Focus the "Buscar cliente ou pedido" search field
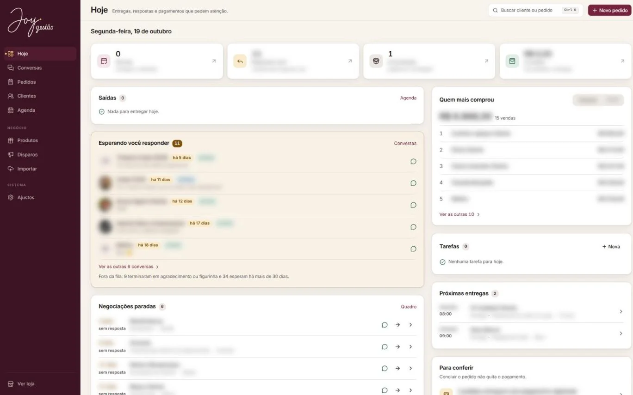Viewport: 633px width, 395px height. [x=536, y=10]
